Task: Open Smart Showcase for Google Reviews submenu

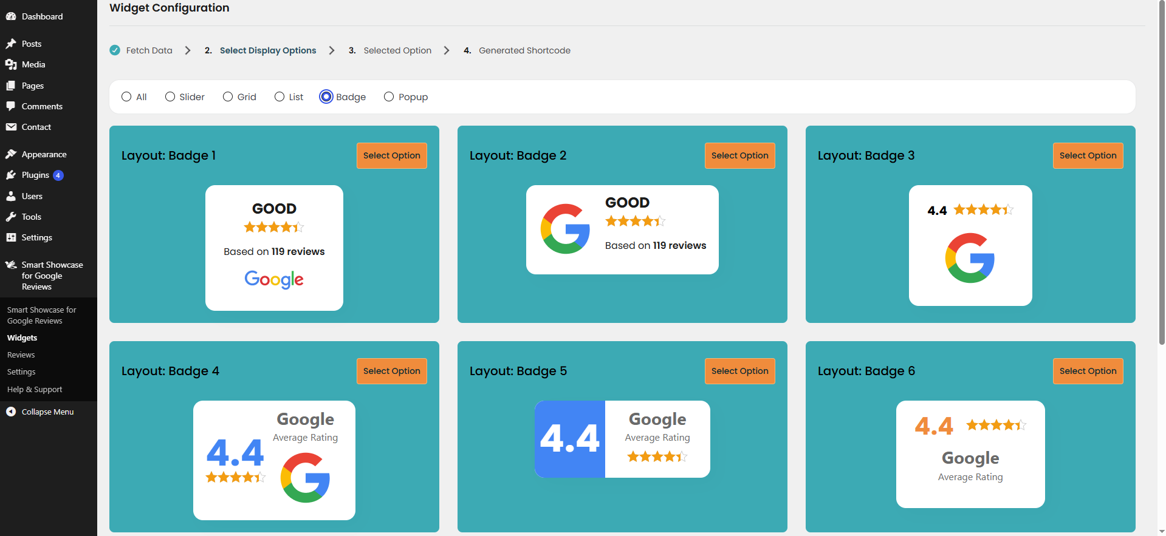Action: 42,315
